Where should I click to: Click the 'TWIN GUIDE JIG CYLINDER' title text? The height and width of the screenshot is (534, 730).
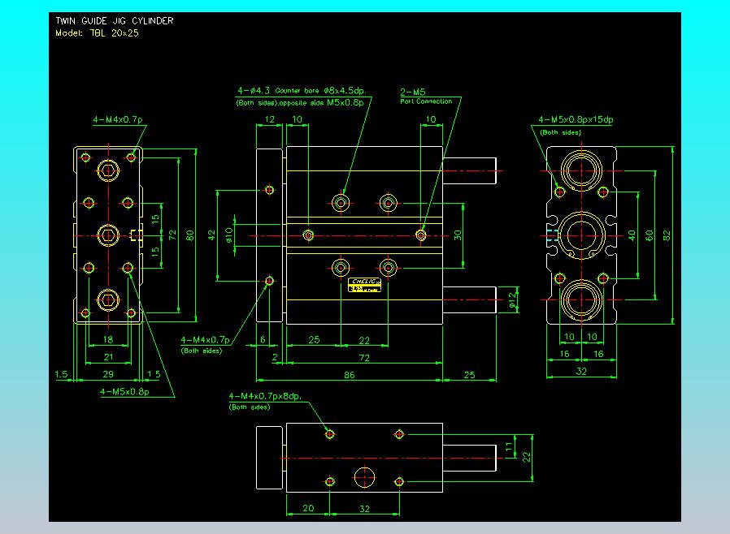click(114, 20)
